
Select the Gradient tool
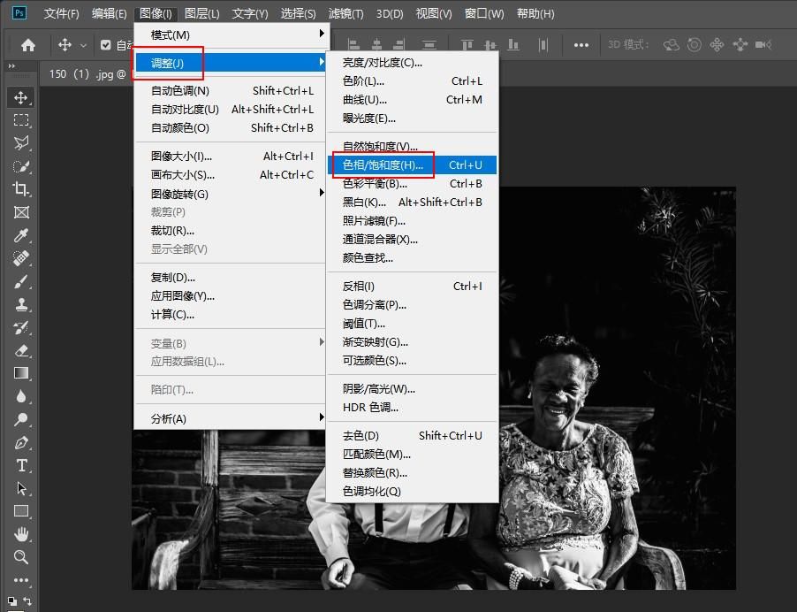pos(21,373)
